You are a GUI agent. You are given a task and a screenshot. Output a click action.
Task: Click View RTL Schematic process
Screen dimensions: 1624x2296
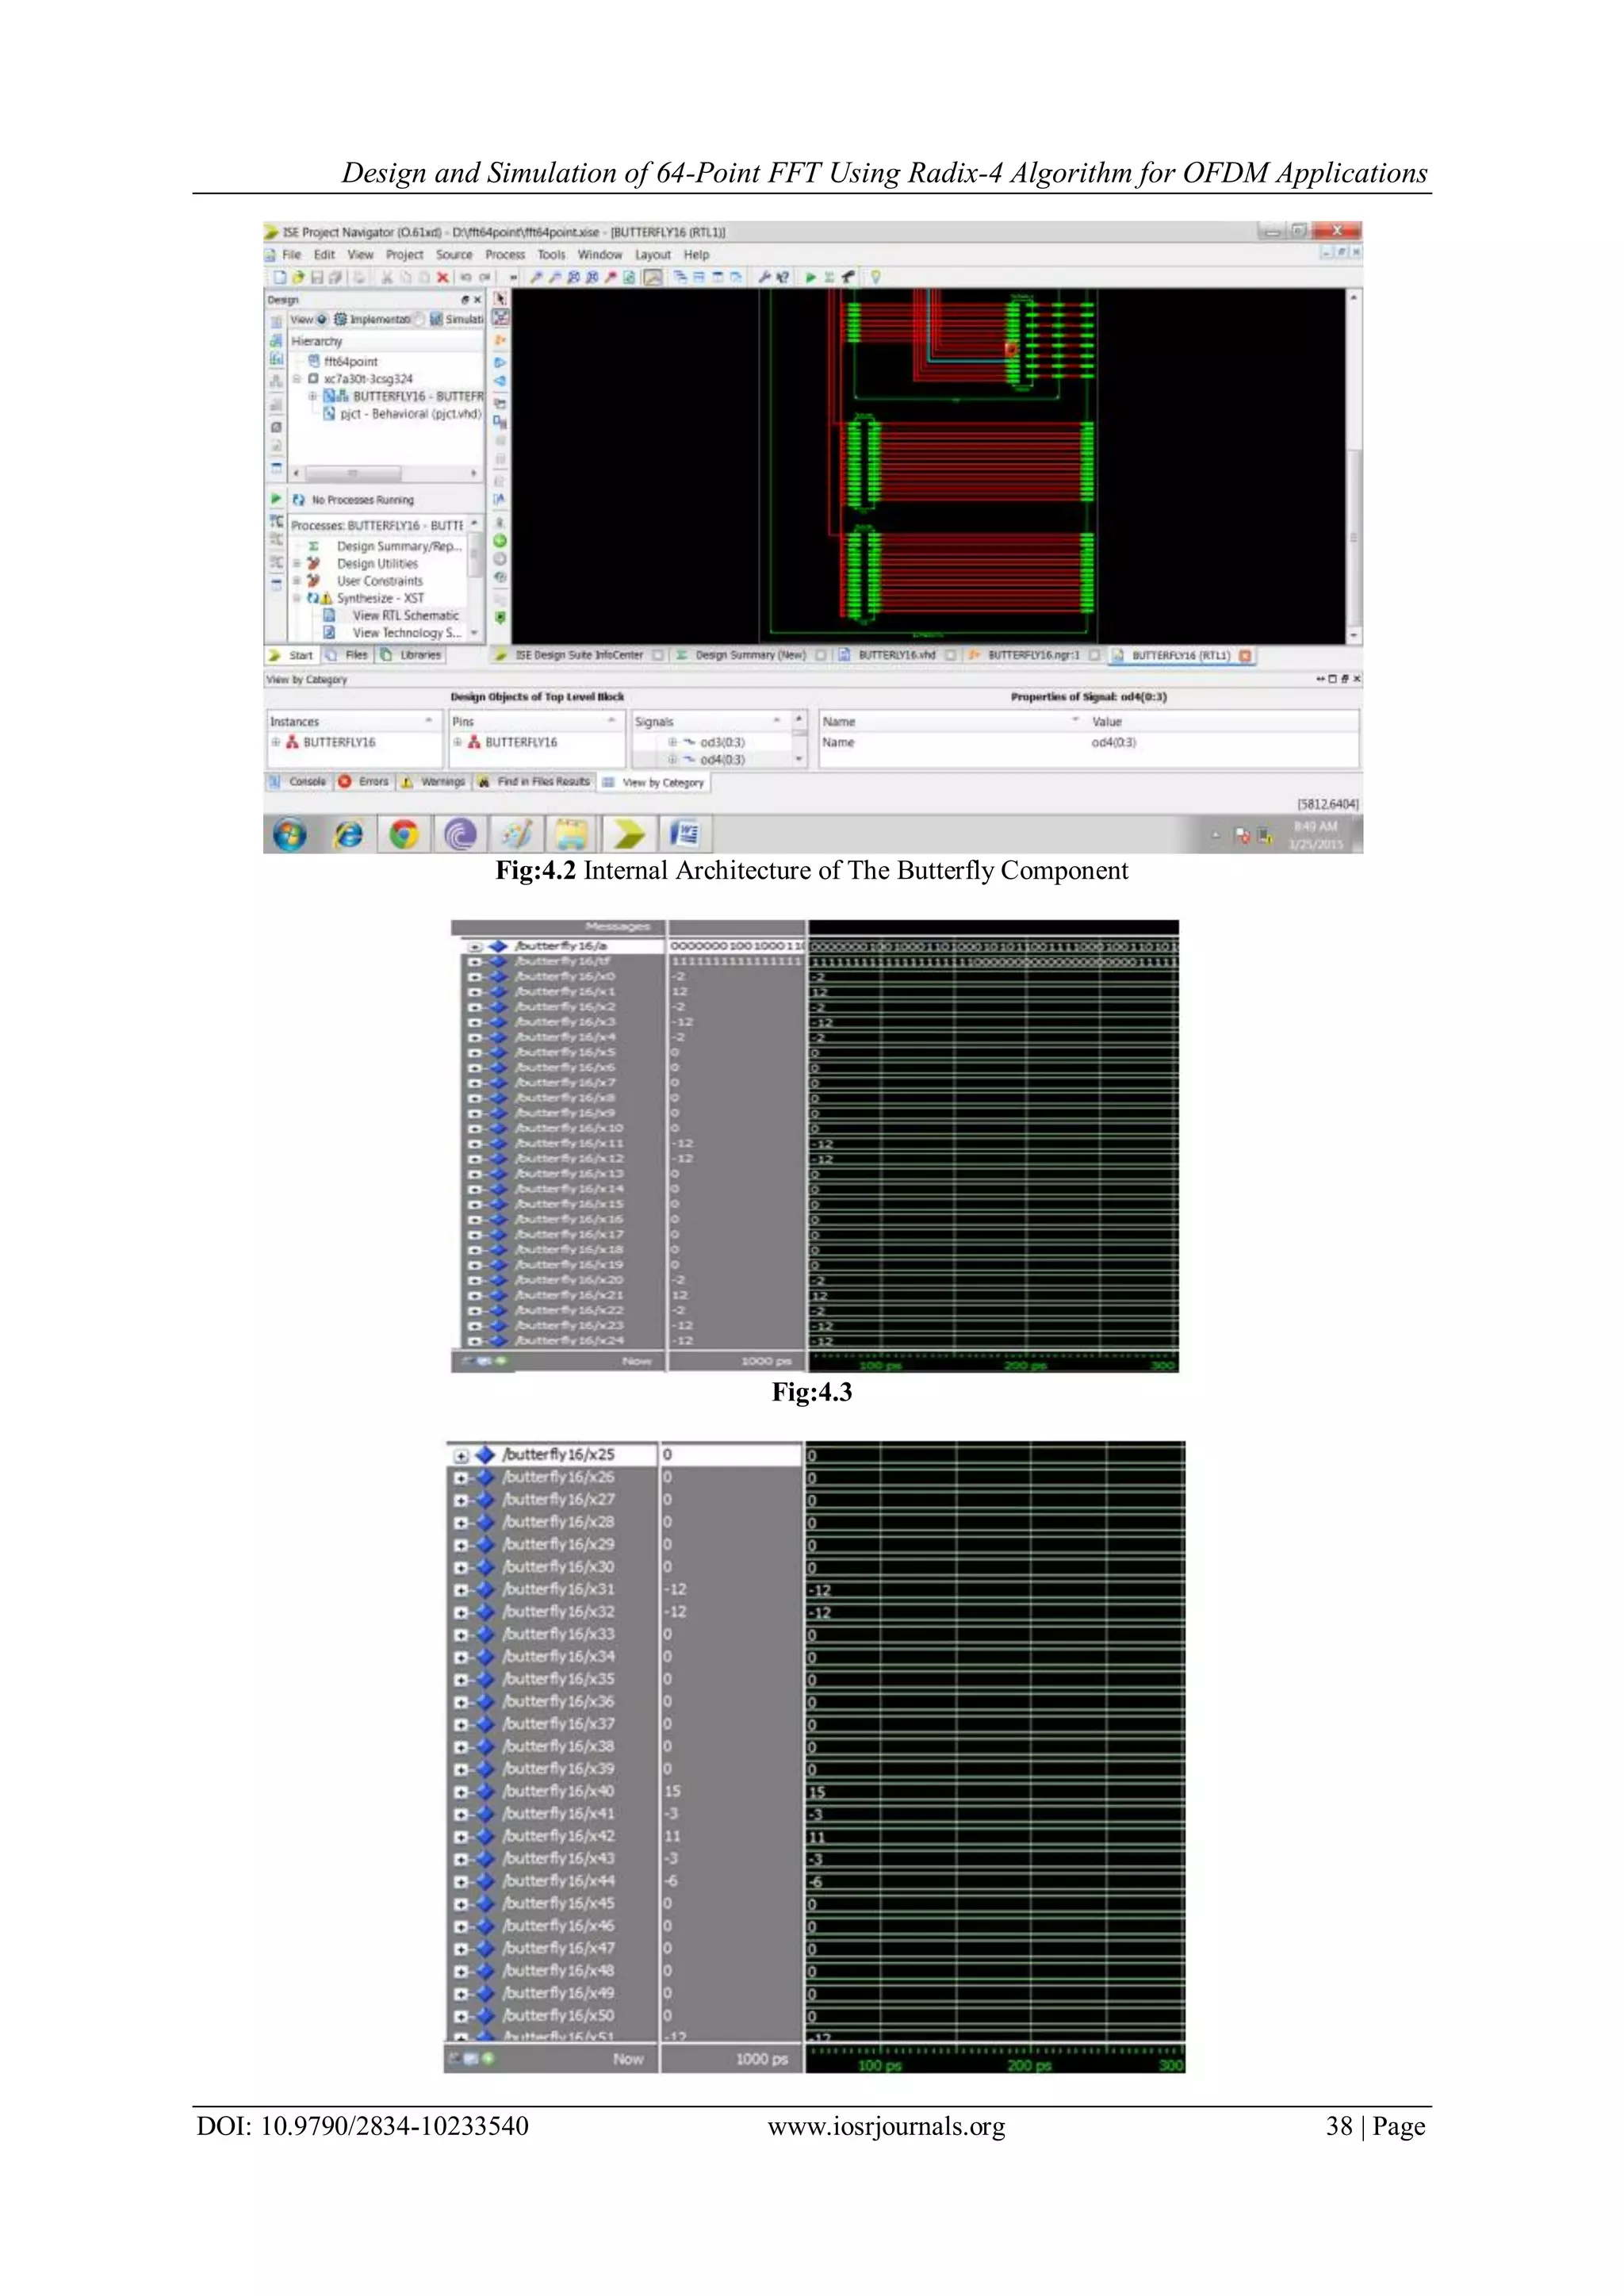405,615
